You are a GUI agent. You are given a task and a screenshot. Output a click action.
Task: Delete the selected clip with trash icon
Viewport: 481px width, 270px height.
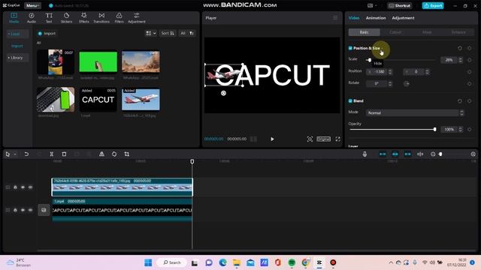pos(64,154)
